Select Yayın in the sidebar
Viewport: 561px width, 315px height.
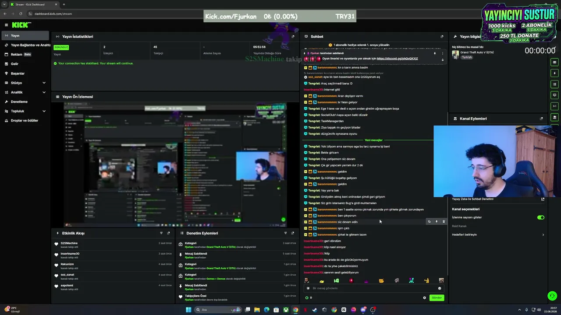[25, 35]
